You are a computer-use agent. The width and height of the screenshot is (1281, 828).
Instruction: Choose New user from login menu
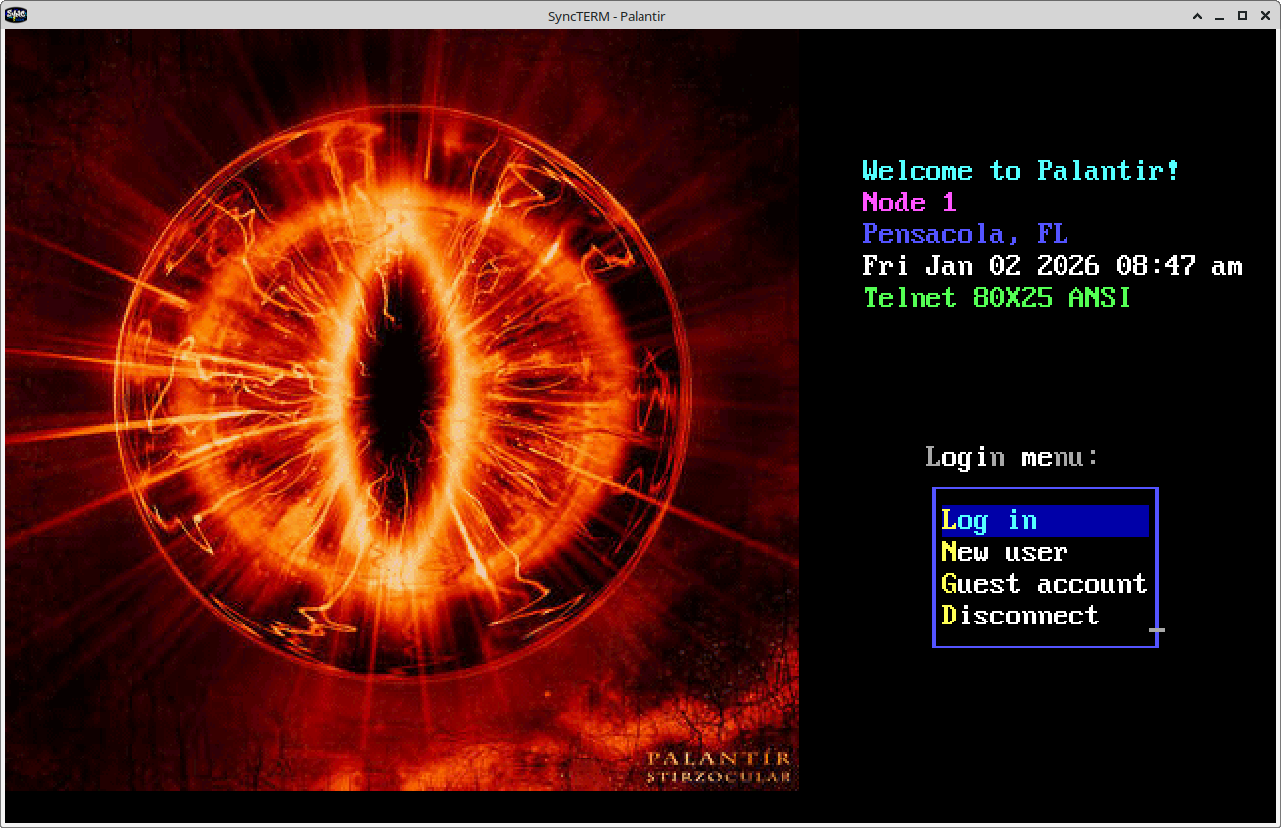coord(1004,552)
